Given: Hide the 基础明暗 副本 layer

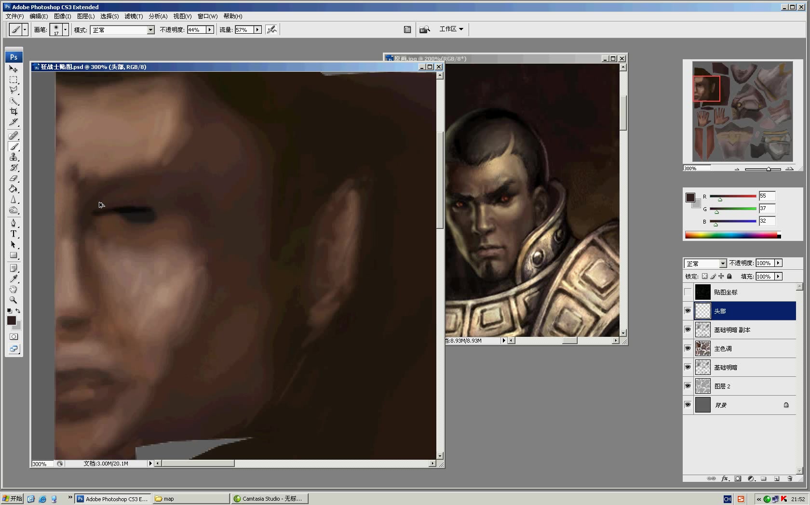Looking at the screenshot, I should coord(688,330).
